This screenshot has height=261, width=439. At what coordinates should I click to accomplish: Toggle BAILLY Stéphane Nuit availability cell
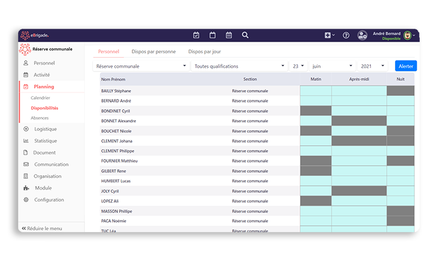click(x=401, y=91)
